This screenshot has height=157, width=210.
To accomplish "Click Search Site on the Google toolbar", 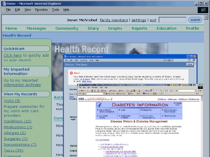I will (x=121, y=93).
